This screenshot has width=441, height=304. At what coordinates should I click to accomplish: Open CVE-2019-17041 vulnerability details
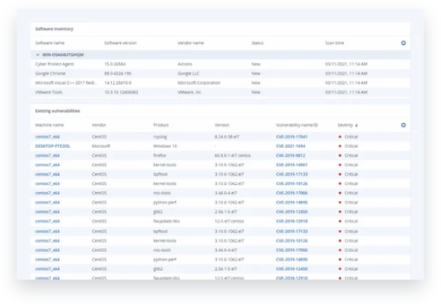click(x=292, y=137)
